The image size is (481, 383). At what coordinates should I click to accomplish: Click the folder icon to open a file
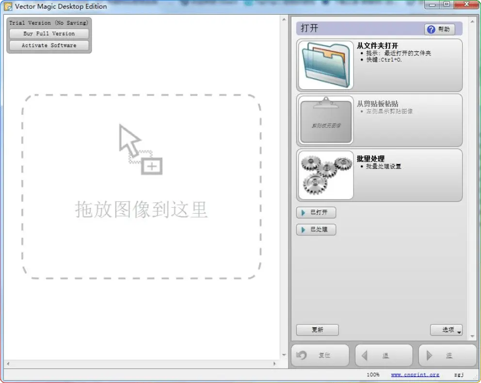tap(326, 65)
